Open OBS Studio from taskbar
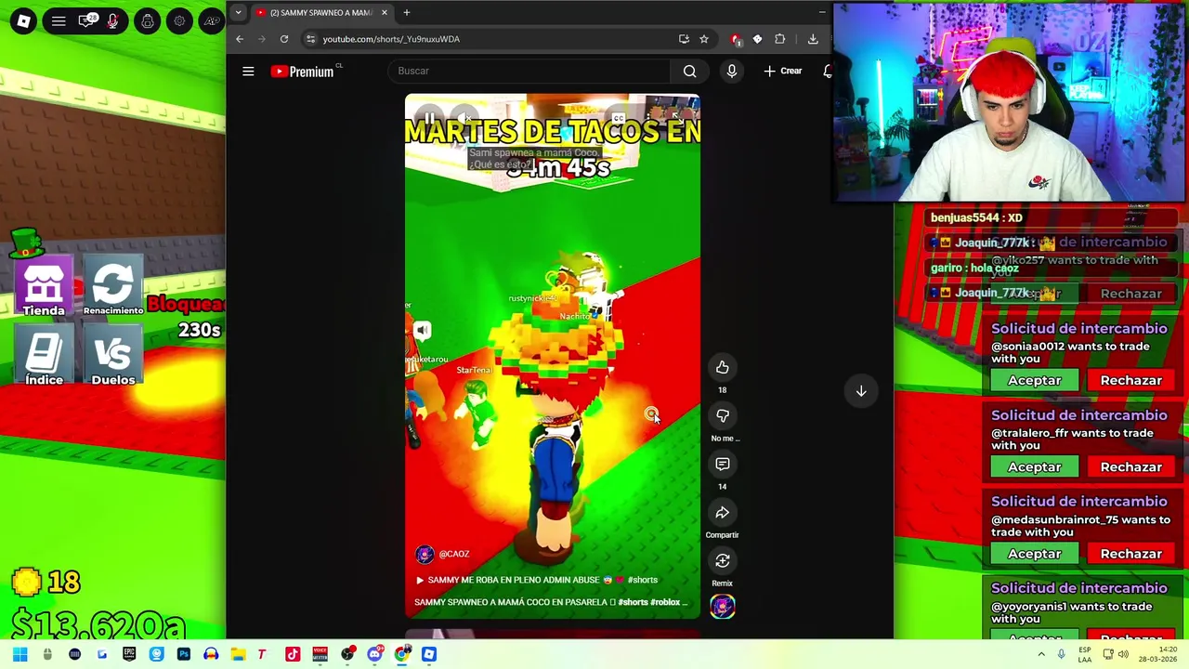The image size is (1189, 669). click(347, 654)
